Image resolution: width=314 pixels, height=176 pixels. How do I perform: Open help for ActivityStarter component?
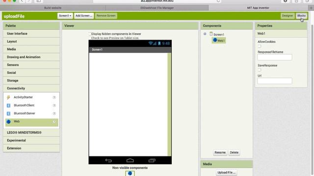54,97
